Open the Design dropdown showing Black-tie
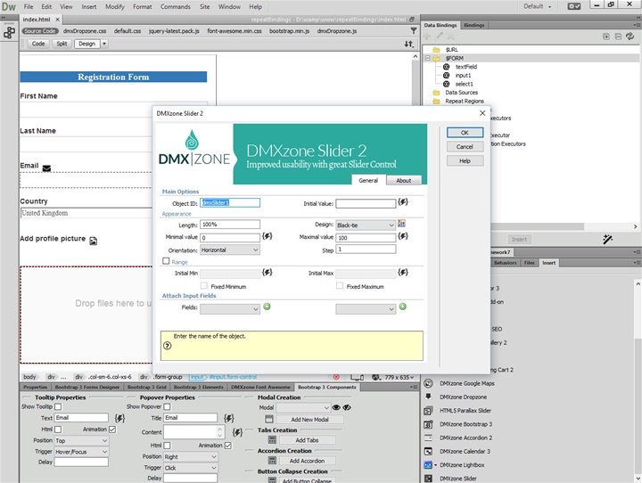642x483 pixels. [366, 225]
